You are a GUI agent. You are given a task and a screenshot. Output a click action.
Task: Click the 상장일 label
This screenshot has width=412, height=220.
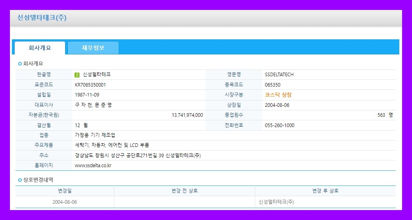[234, 105]
